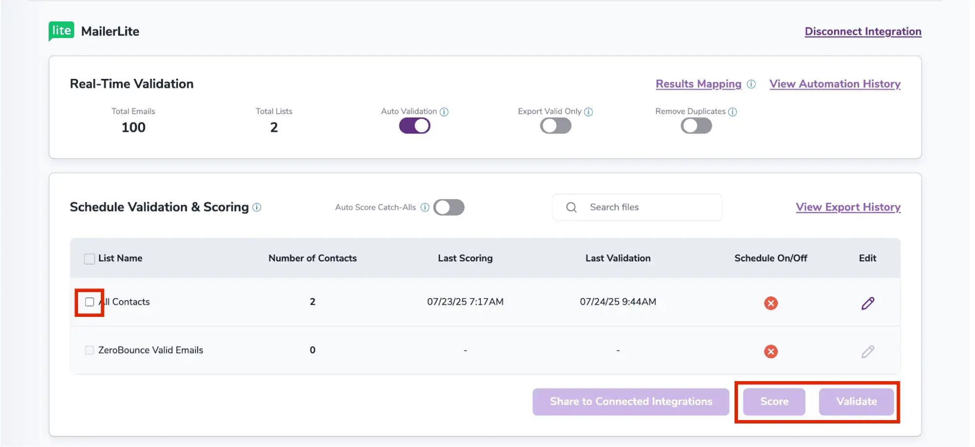
Task: Click the Auto Score Catch-Alls info icon
Action: [425, 208]
